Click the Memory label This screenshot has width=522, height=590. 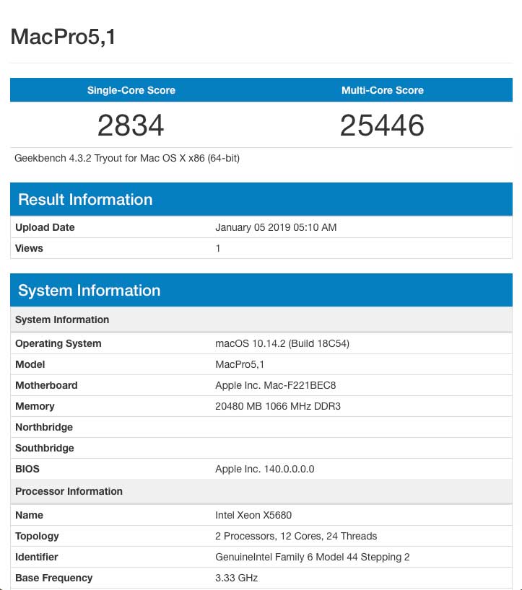[35, 406]
